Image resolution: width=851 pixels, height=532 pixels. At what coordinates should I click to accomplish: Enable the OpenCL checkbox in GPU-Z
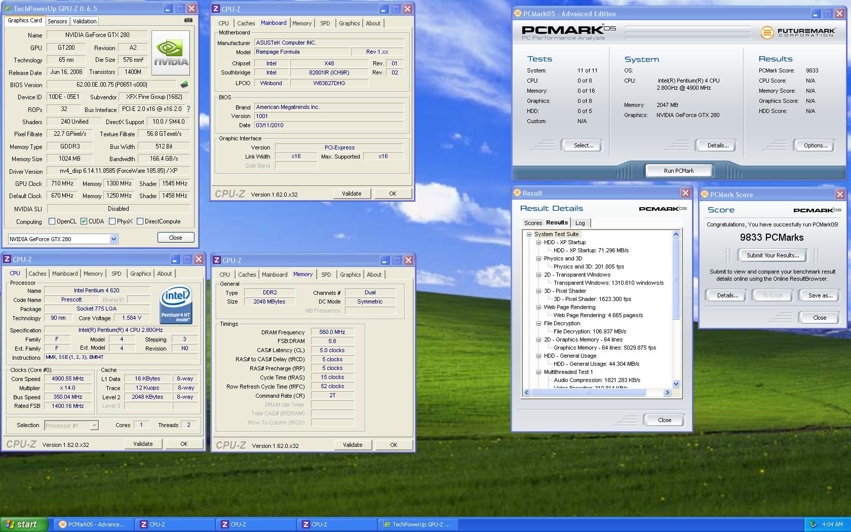click(52, 221)
